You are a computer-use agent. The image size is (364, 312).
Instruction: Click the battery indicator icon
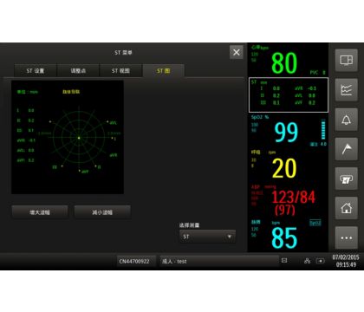320,261
